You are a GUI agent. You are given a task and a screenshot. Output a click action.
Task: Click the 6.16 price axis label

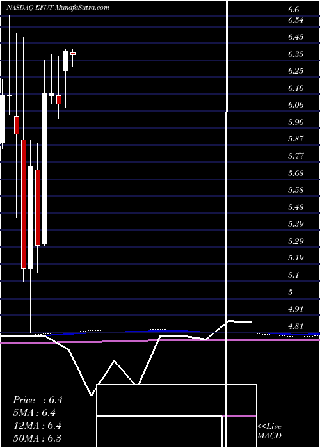[296, 88]
